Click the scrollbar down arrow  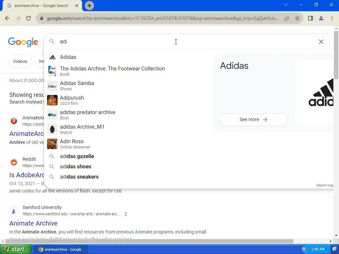[x=336, y=235]
